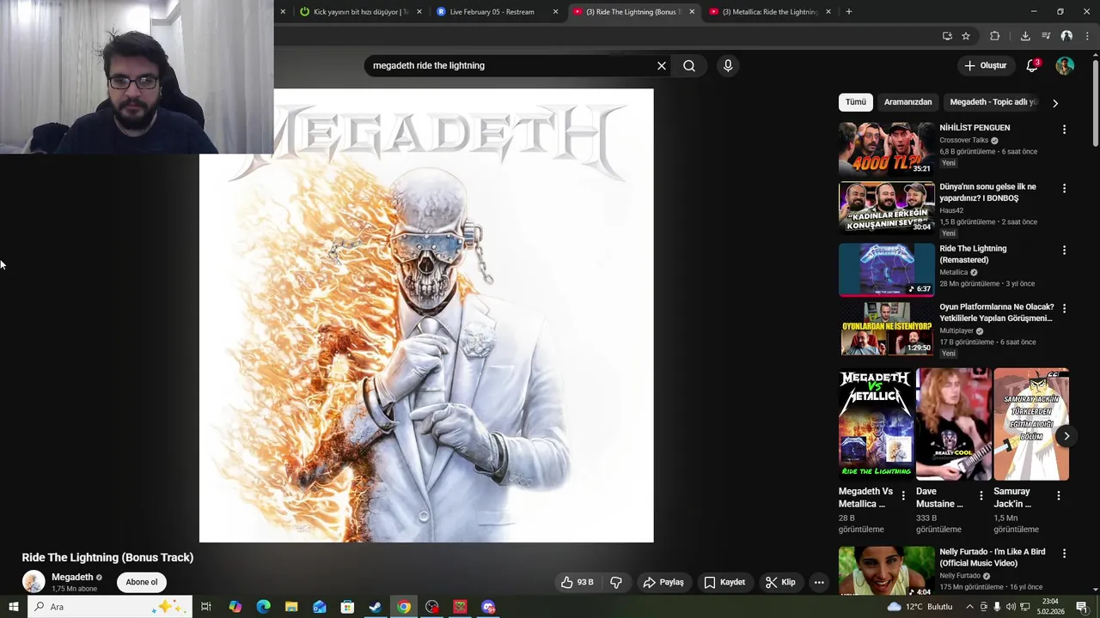This screenshot has width=1100, height=618.
Task: Dislike the Ride The Lightning video
Action: (x=616, y=582)
